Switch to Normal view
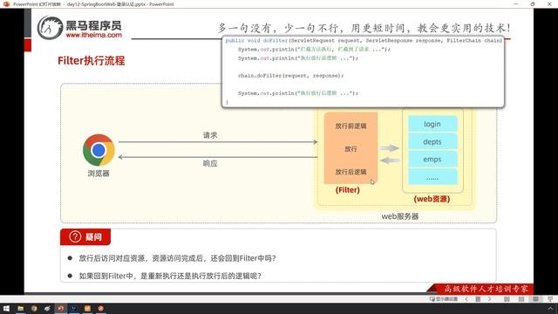The width and height of the screenshot is (558, 314). click(x=507, y=299)
